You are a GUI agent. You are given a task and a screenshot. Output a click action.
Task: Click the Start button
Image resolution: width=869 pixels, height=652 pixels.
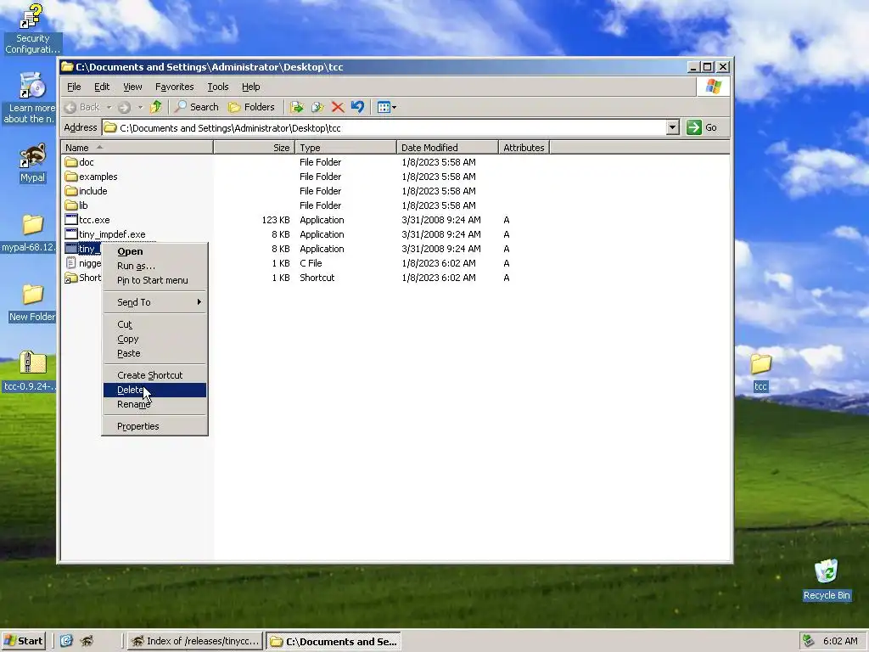pyautogui.click(x=23, y=641)
